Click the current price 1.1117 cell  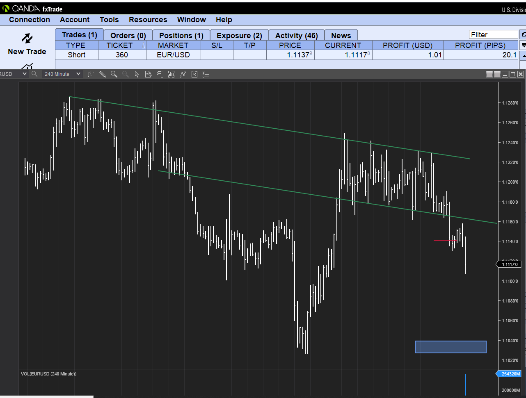tap(343, 55)
